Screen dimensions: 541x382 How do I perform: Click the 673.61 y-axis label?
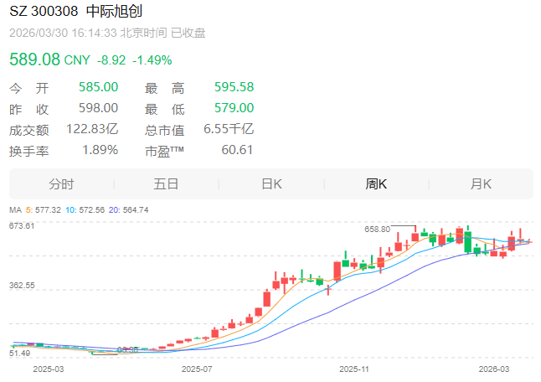22,226
